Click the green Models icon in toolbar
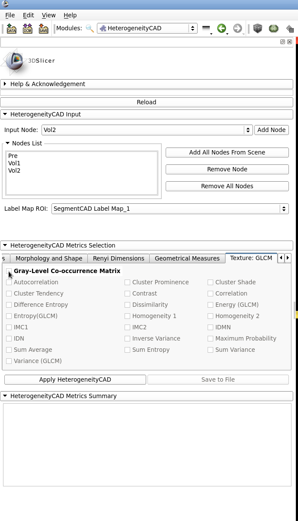 [x=273, y=29]
